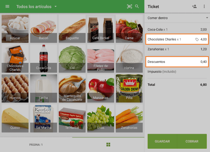The width and height of the screenshot is (210, 152).
Task: Add Baguette item to ticket
Action: [x=72, y=29]
